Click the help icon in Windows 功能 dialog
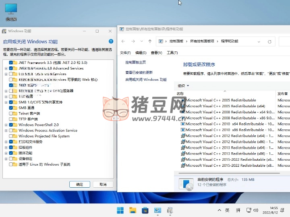 coord(111,41)
